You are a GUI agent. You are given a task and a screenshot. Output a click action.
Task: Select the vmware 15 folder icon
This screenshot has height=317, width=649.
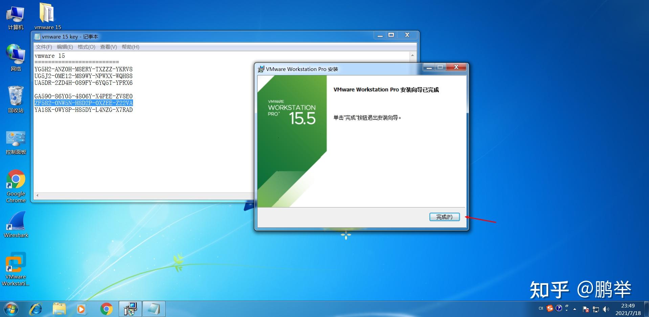[47, 17]
